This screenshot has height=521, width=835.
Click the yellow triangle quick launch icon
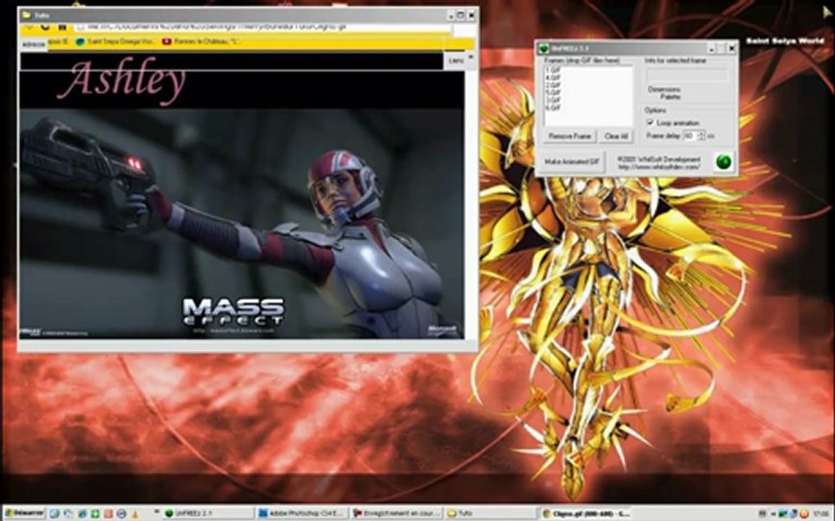pos(135,514)
